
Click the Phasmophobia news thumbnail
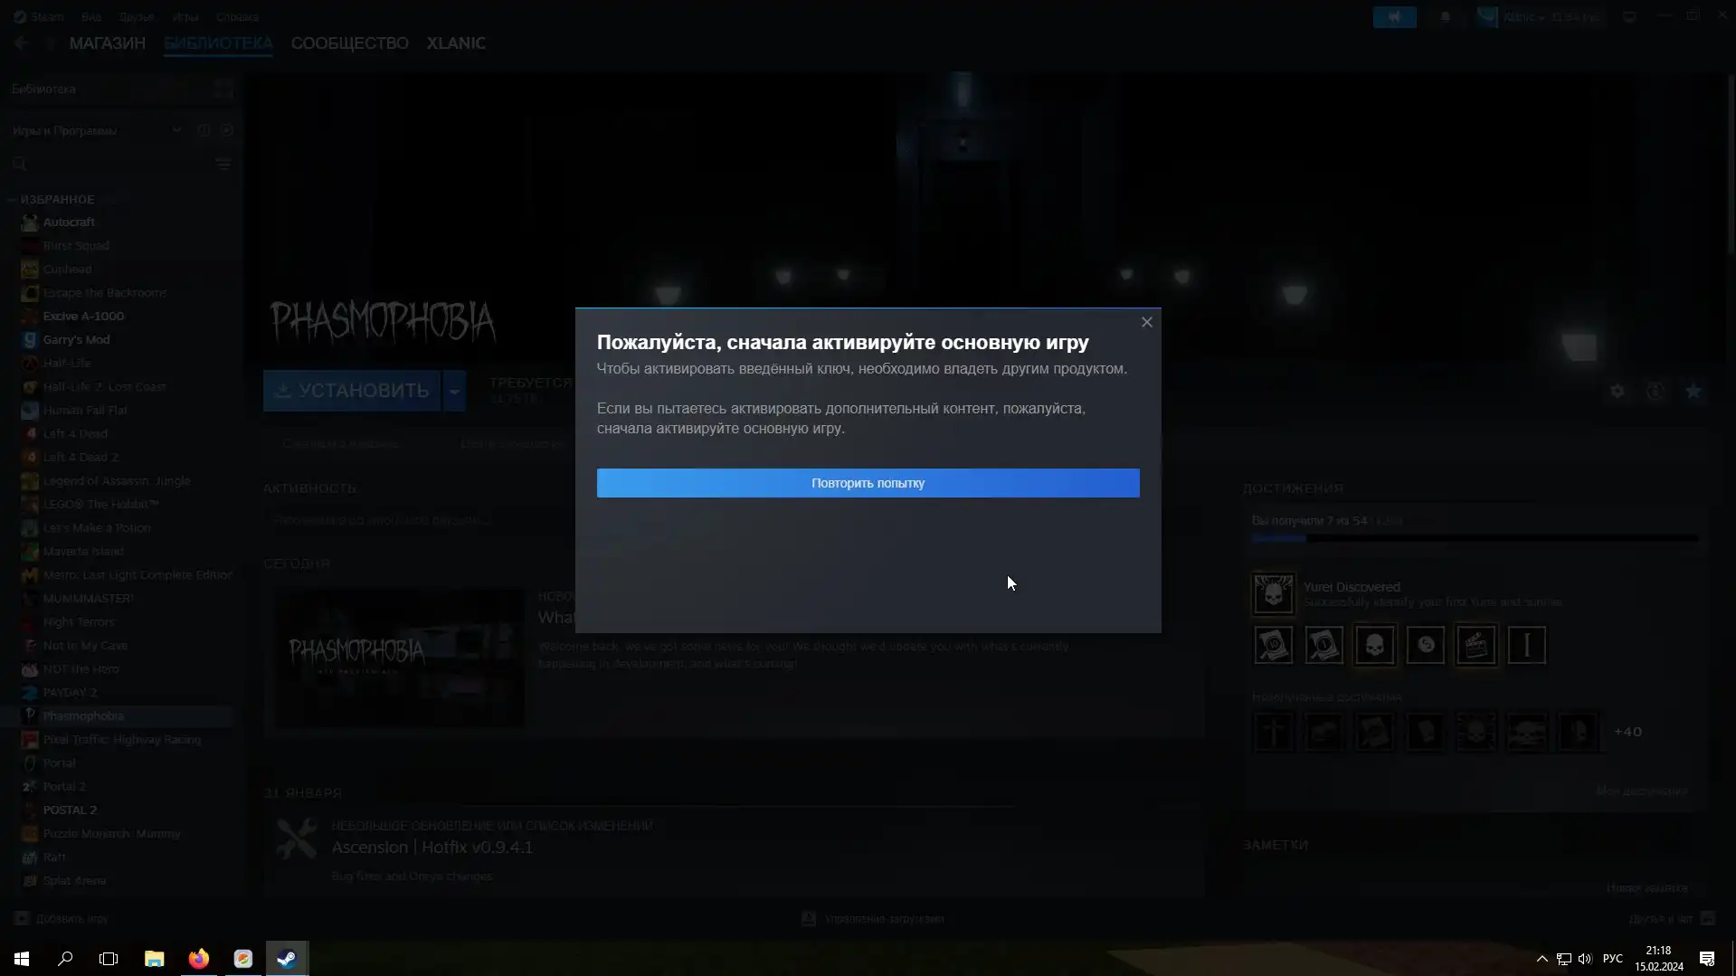(400, 659)
